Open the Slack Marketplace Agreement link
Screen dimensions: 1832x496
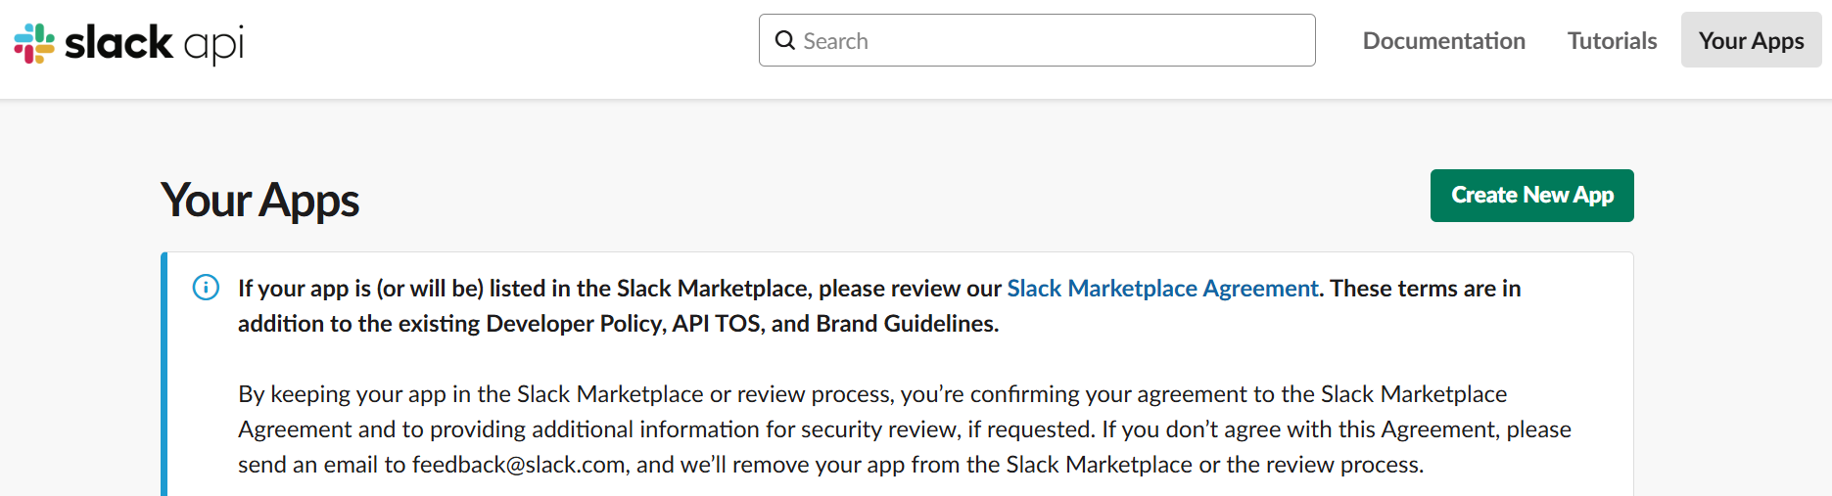1162,289
